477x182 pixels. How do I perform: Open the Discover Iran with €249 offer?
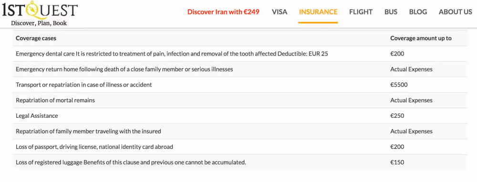223,12
